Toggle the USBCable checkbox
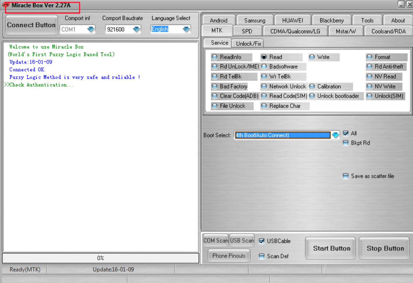This screenshot has width=413, height=283. point(261,241)
